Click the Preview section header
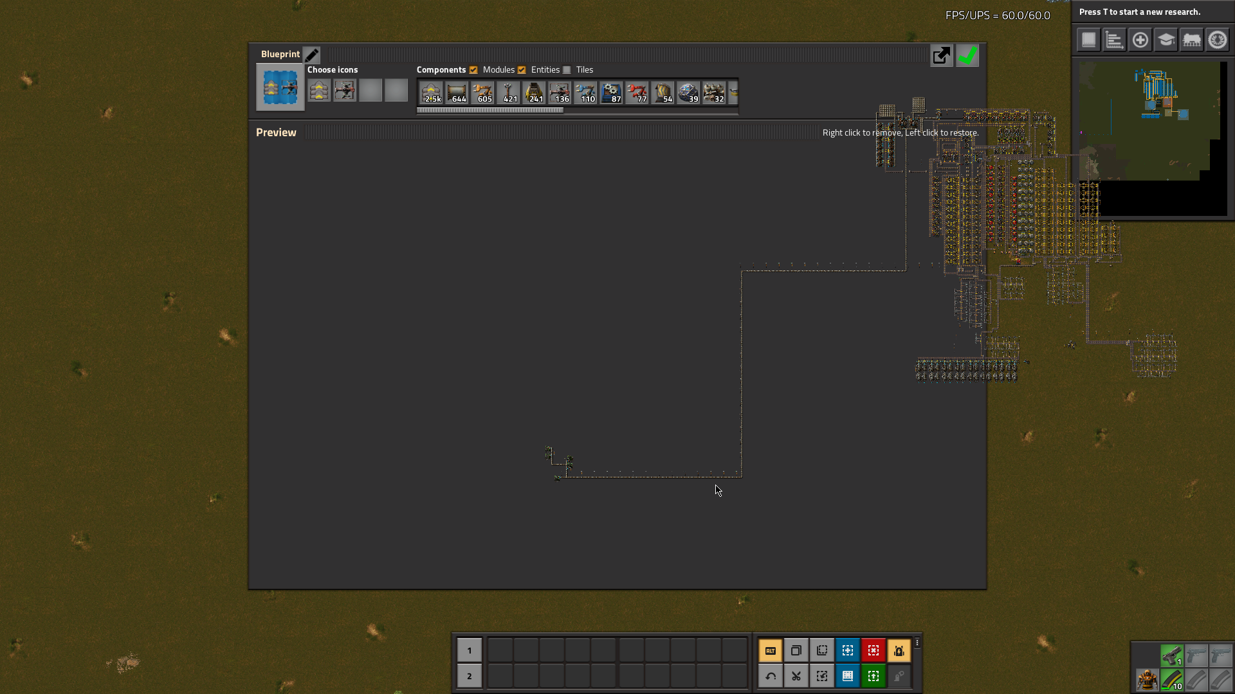Viewport: 1235px width, 694px height. [277, 132]
